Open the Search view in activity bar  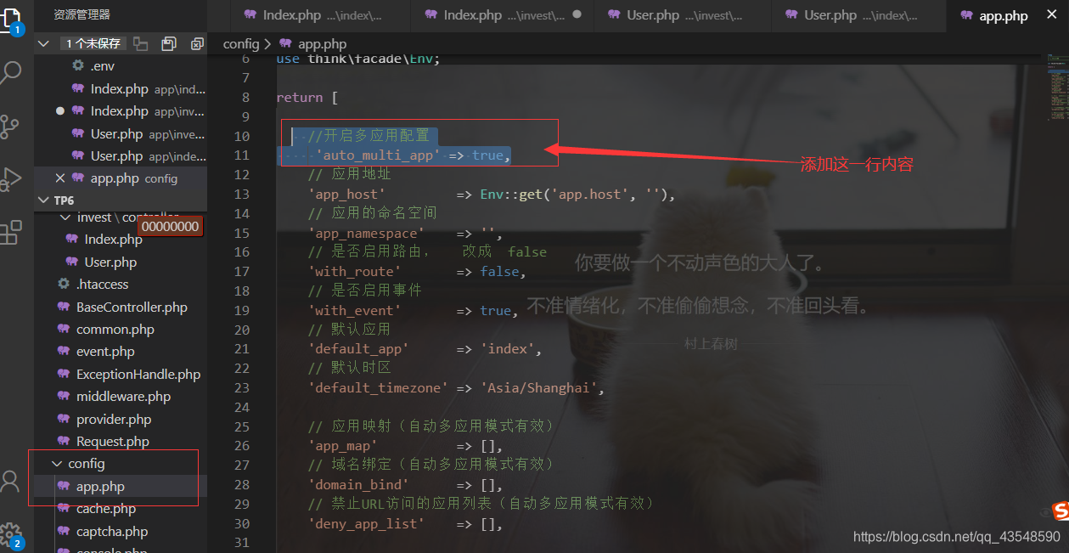11,73
